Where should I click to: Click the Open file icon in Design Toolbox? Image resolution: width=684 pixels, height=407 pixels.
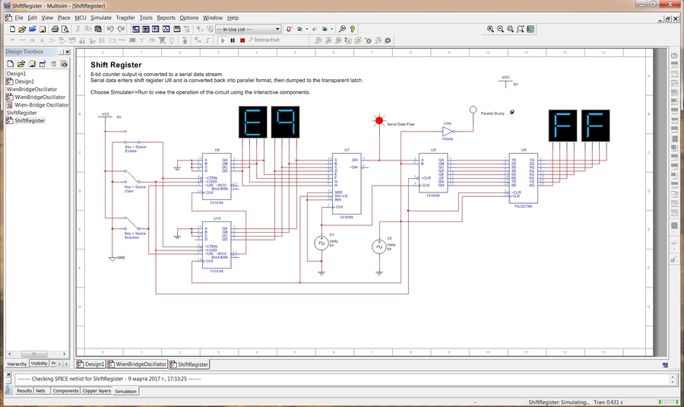point(21,63)
